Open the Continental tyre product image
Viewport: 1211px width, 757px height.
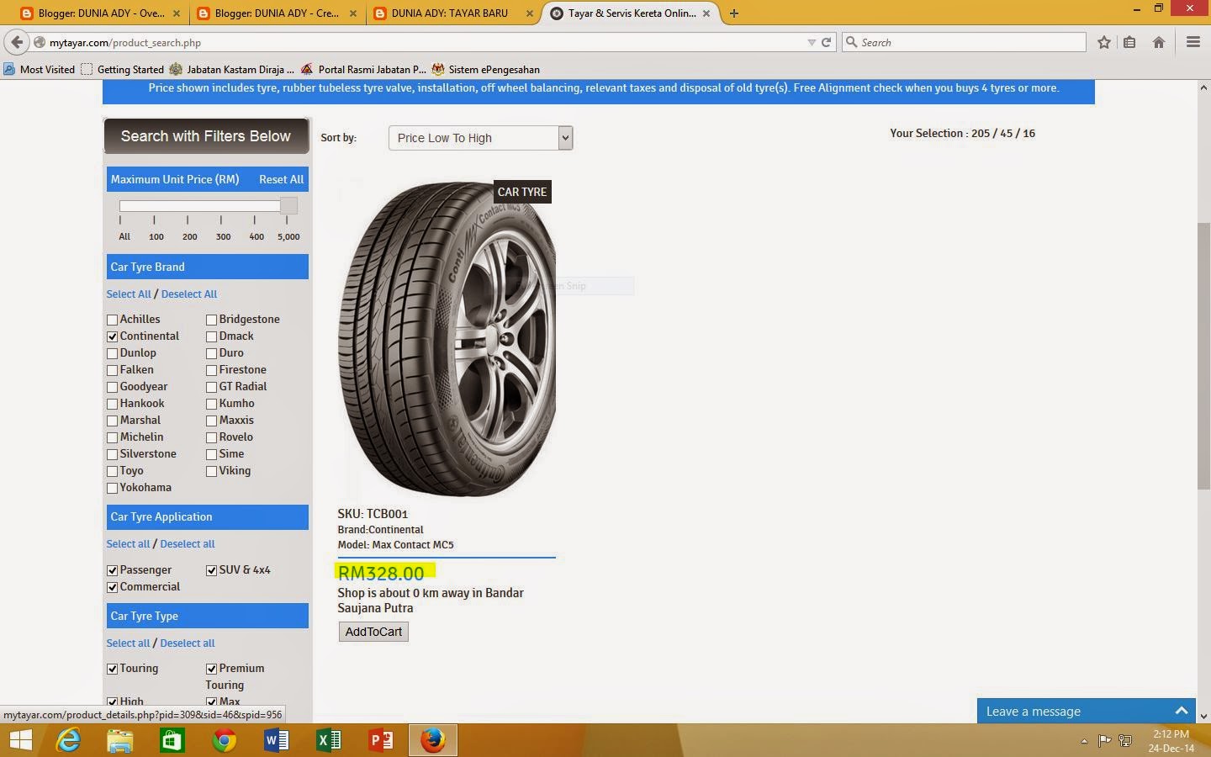(447, 338)
